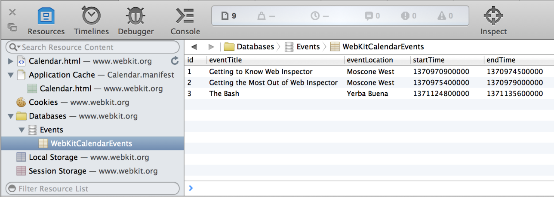The width and height of the screenshot is (554, 197).
Task: Collapse the Application Cache tree node
Action: coord(11,75)
